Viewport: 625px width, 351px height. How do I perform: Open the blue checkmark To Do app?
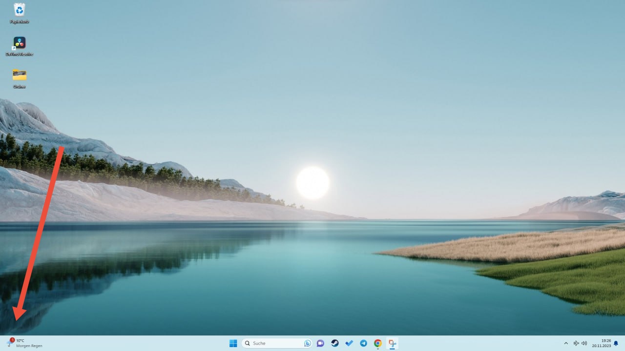(x=349, y=343)
